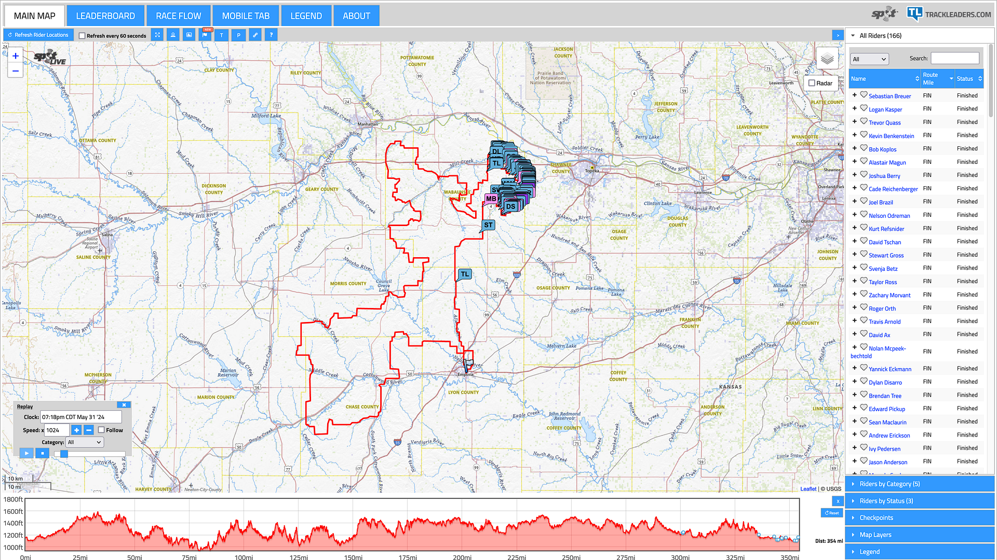
Task: Sort riders by Name column
Action: [x=885, y=79]
